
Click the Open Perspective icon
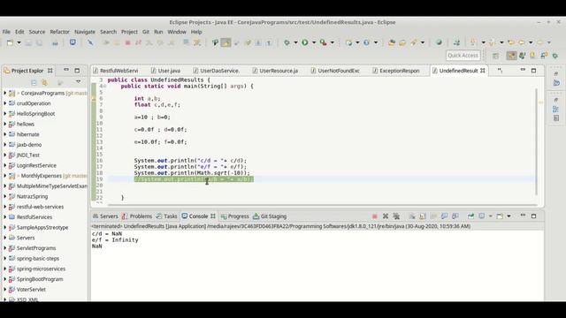point(495,56)
